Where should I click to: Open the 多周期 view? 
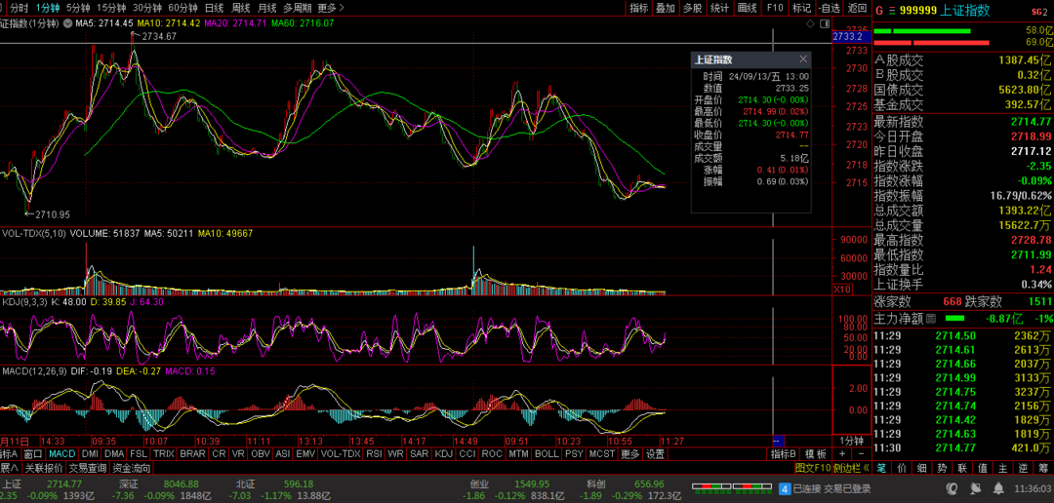(x=297, y=8)
